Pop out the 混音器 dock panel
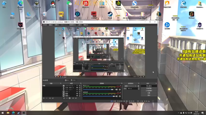This screenshot has width=206, height=115. coord(122,83)
